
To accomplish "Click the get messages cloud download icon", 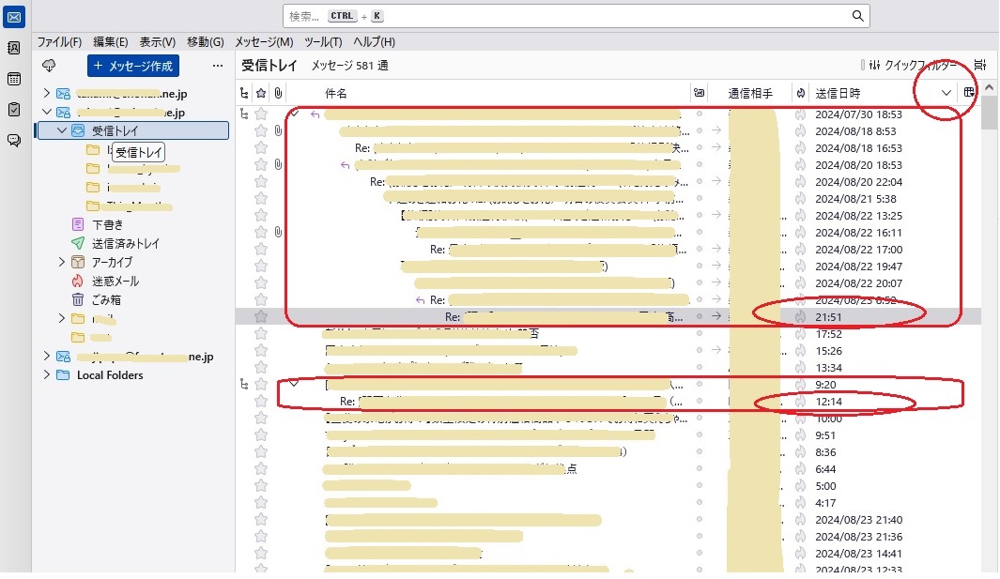I will tap(50, 66).
